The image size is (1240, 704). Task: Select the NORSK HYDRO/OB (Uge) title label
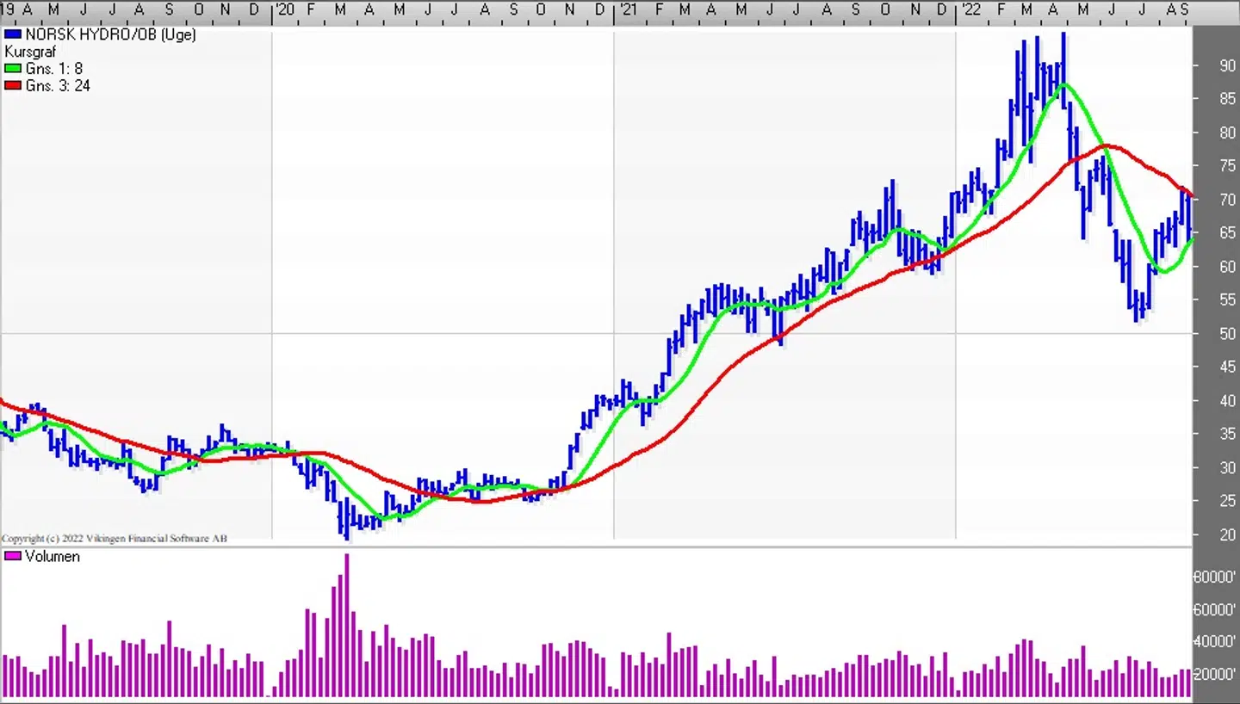tap(110, 35)
